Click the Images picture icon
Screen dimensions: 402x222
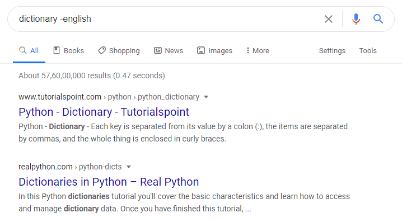point(201,50)
